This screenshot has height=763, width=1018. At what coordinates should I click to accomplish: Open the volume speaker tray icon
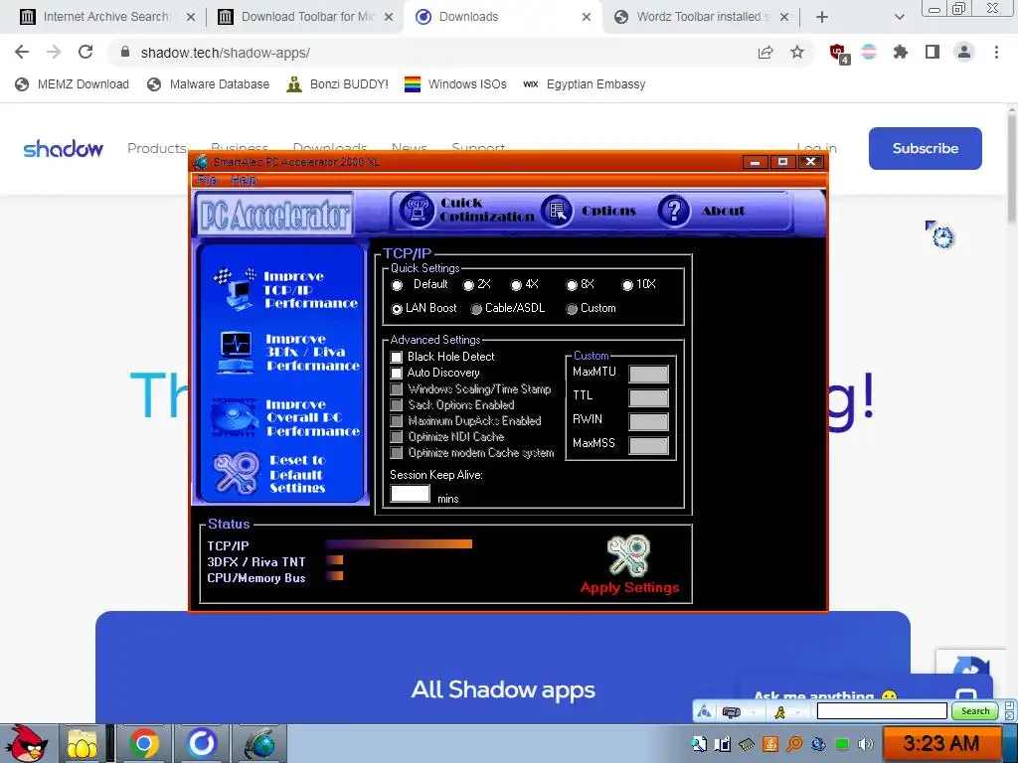pos(865,744)
